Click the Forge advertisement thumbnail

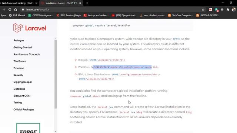[x=28, y=128]
